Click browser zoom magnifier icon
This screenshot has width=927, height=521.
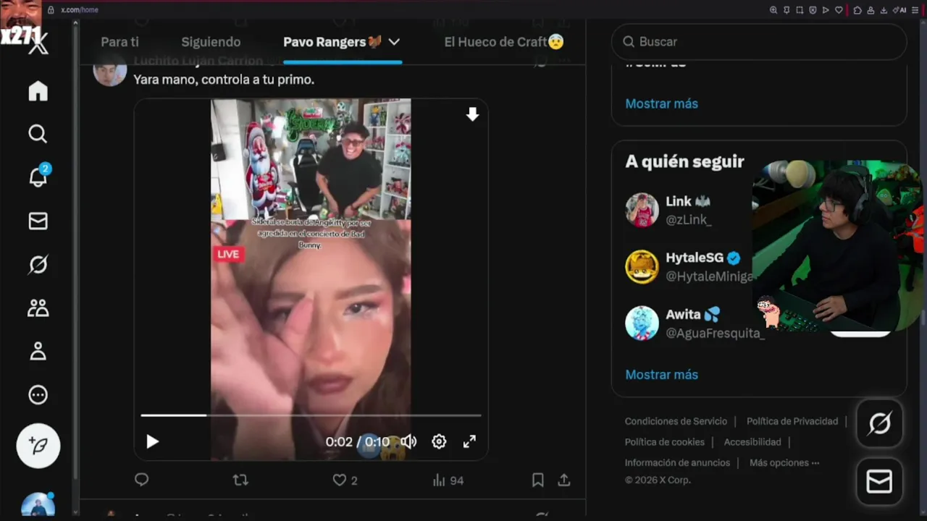tap(773, 10)
